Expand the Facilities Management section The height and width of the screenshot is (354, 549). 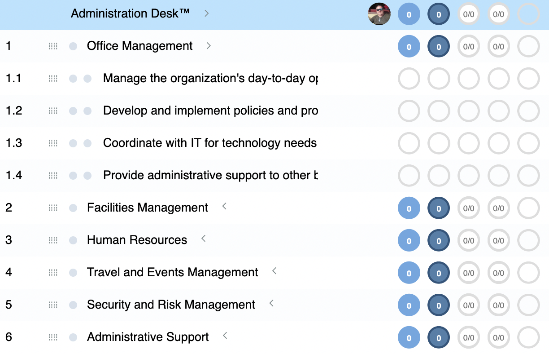225,207
